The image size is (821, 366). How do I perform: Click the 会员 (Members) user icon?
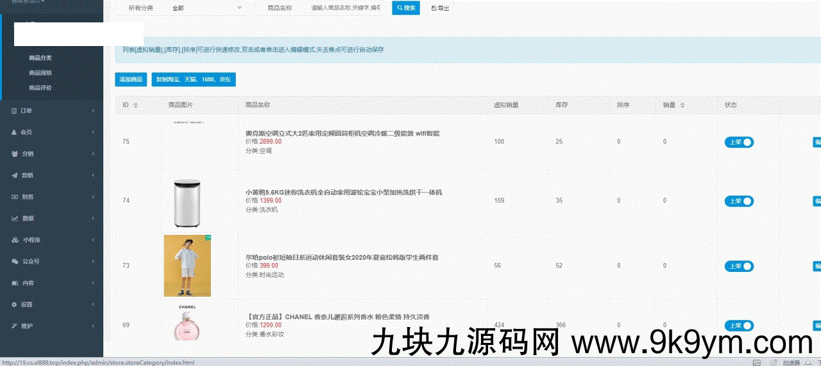pos(14,132)
